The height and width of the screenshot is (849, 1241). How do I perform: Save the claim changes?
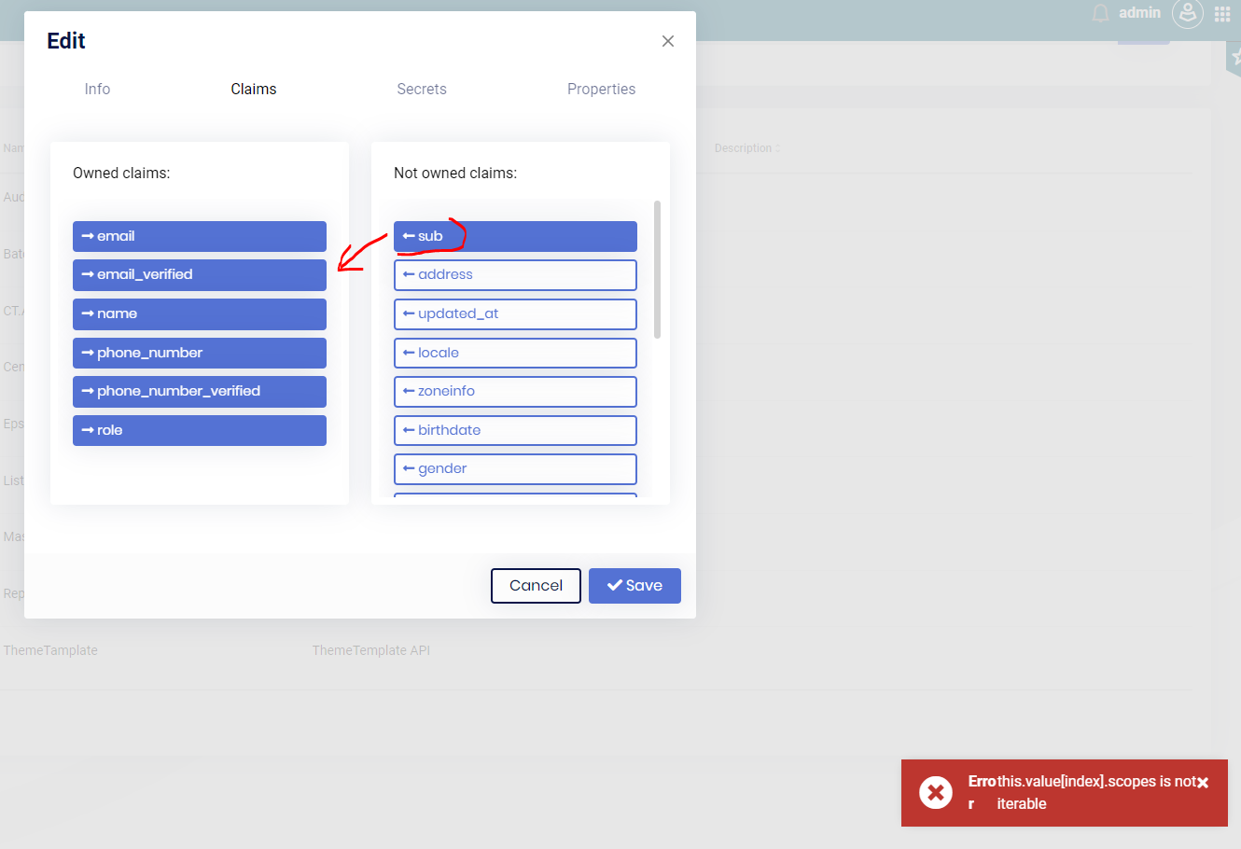634,586
